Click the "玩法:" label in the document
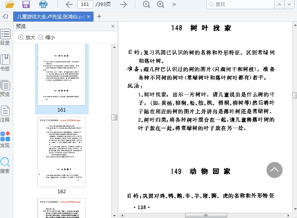Viewport: 297px width, 218px height. pos(135,86)
